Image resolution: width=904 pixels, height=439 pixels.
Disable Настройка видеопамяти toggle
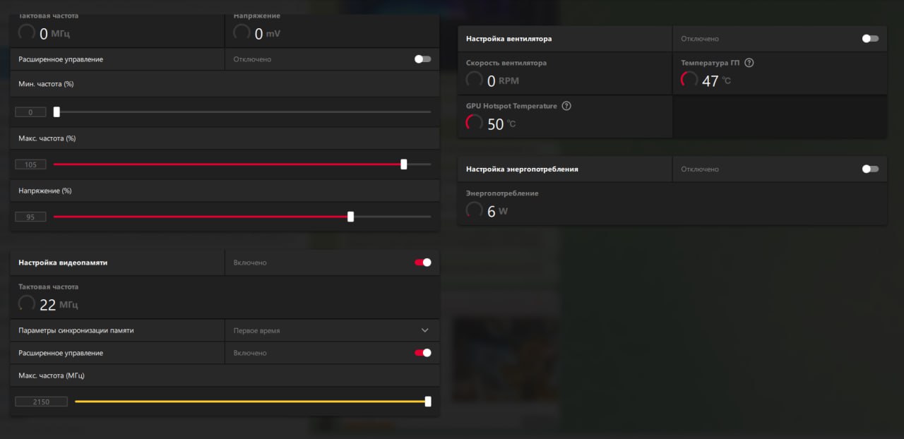[422, 263]
